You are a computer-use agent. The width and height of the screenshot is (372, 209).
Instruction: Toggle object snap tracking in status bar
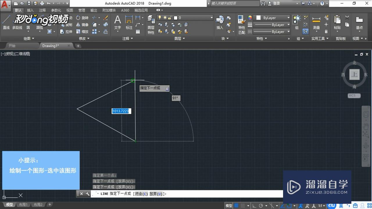pyautogui.click(x=282, y=206)
